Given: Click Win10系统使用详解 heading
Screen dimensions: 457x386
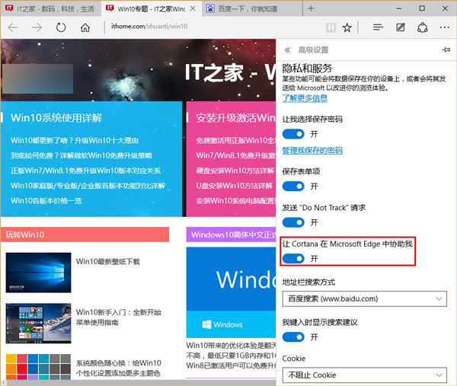Looking at the screenshot, I should (56, 118).
